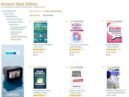129x97 pixels.
Task: Open author page for Jenn Foster
Action: coord(38,47)
